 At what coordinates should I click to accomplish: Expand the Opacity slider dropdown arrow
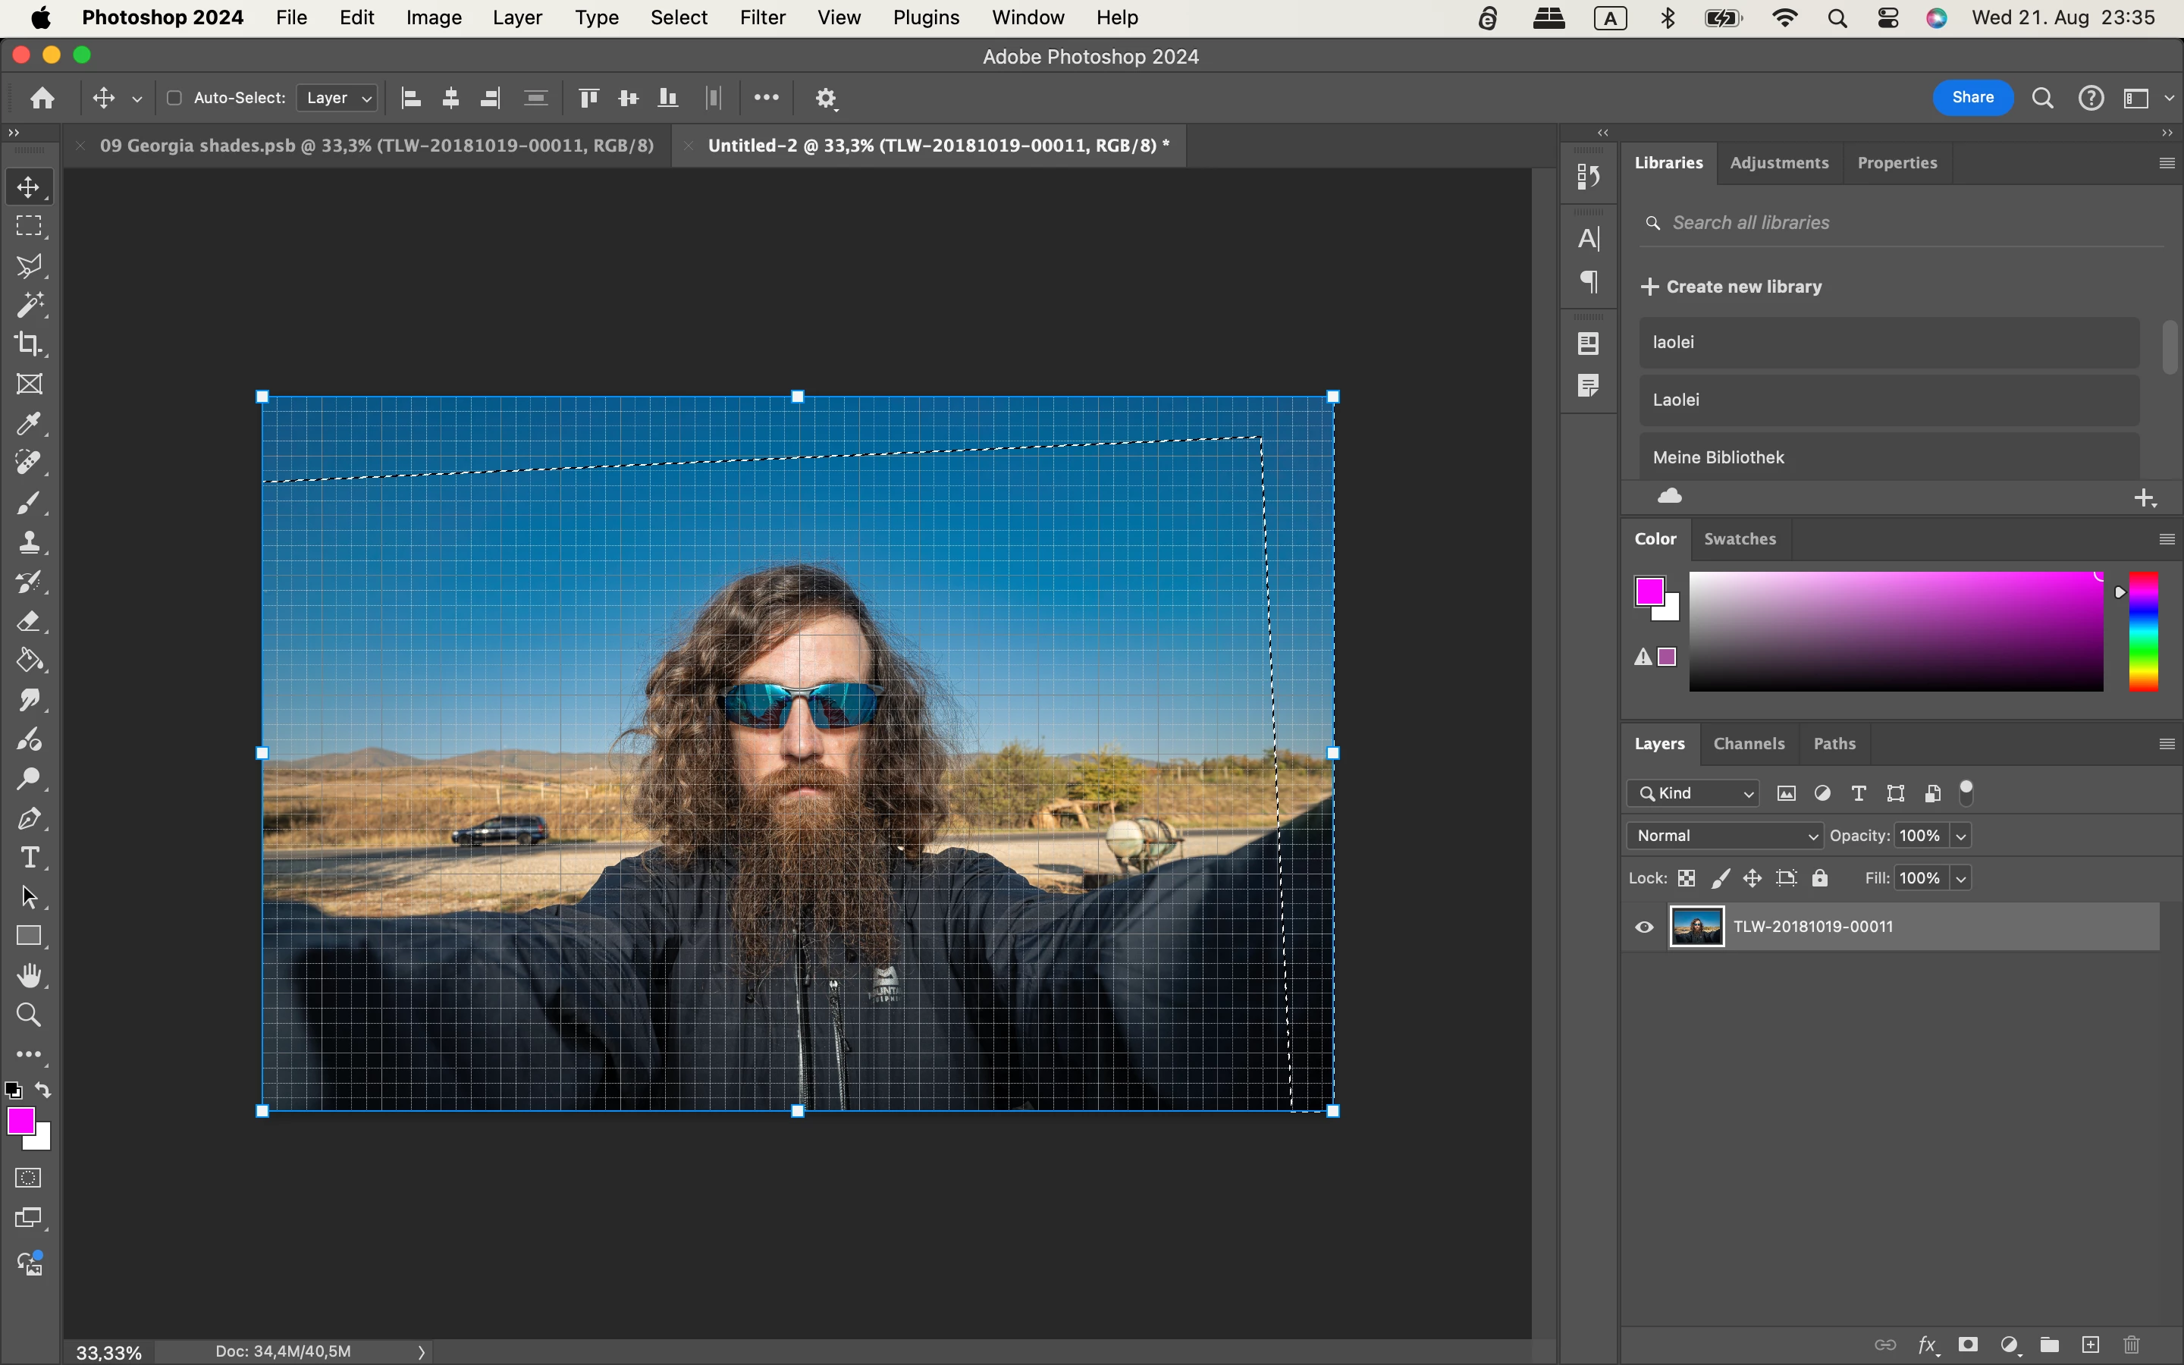(1960, 836)
